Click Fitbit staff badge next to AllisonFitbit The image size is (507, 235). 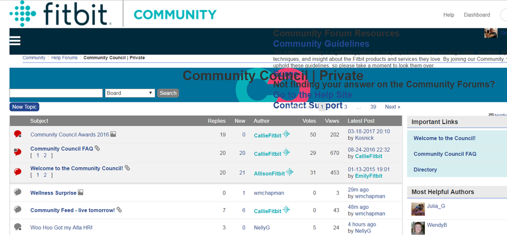tap(290, 172)
